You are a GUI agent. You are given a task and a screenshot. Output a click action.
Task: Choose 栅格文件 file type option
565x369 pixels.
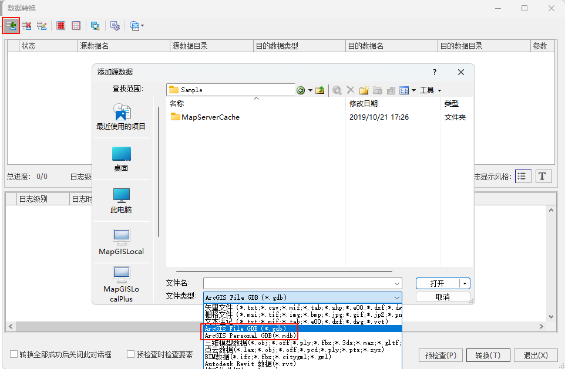tap(302, 314)
